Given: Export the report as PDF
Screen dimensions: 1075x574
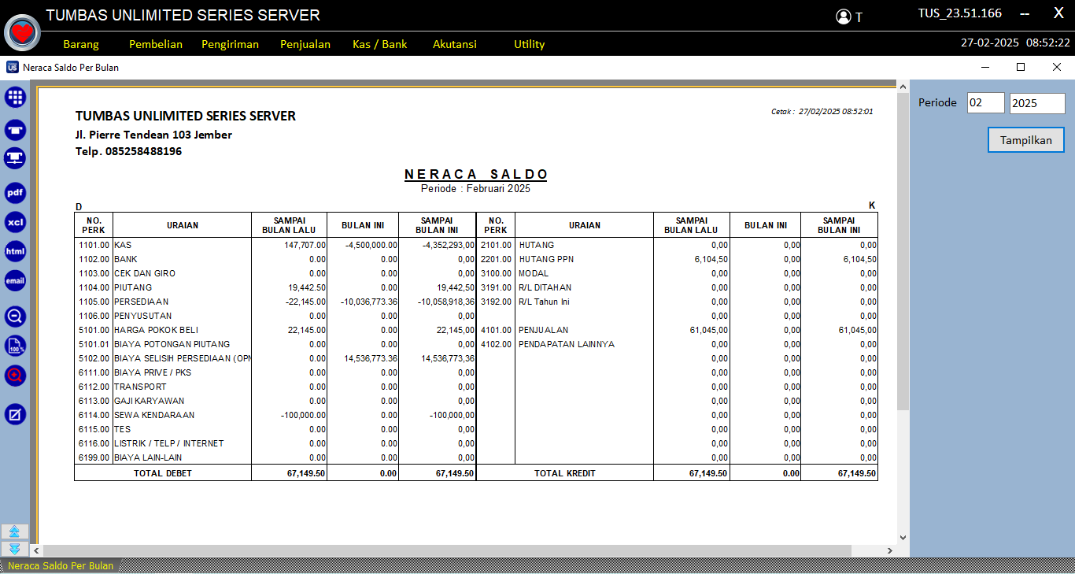Looking at the screenshot, I should (15, 193).
